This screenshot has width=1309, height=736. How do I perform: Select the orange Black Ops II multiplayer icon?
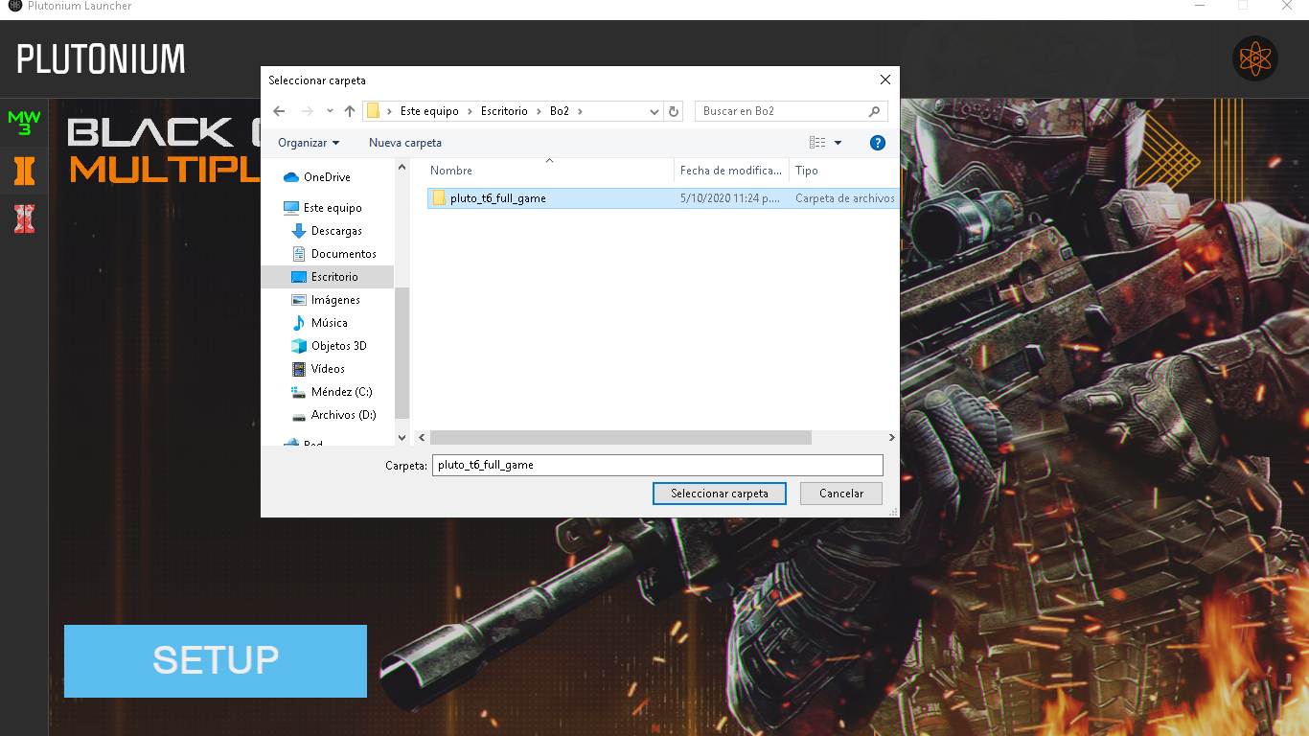pyautogui.click(x=24, y=172)
